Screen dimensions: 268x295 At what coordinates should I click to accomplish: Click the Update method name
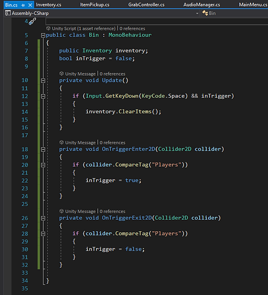[x=112, y=81]
